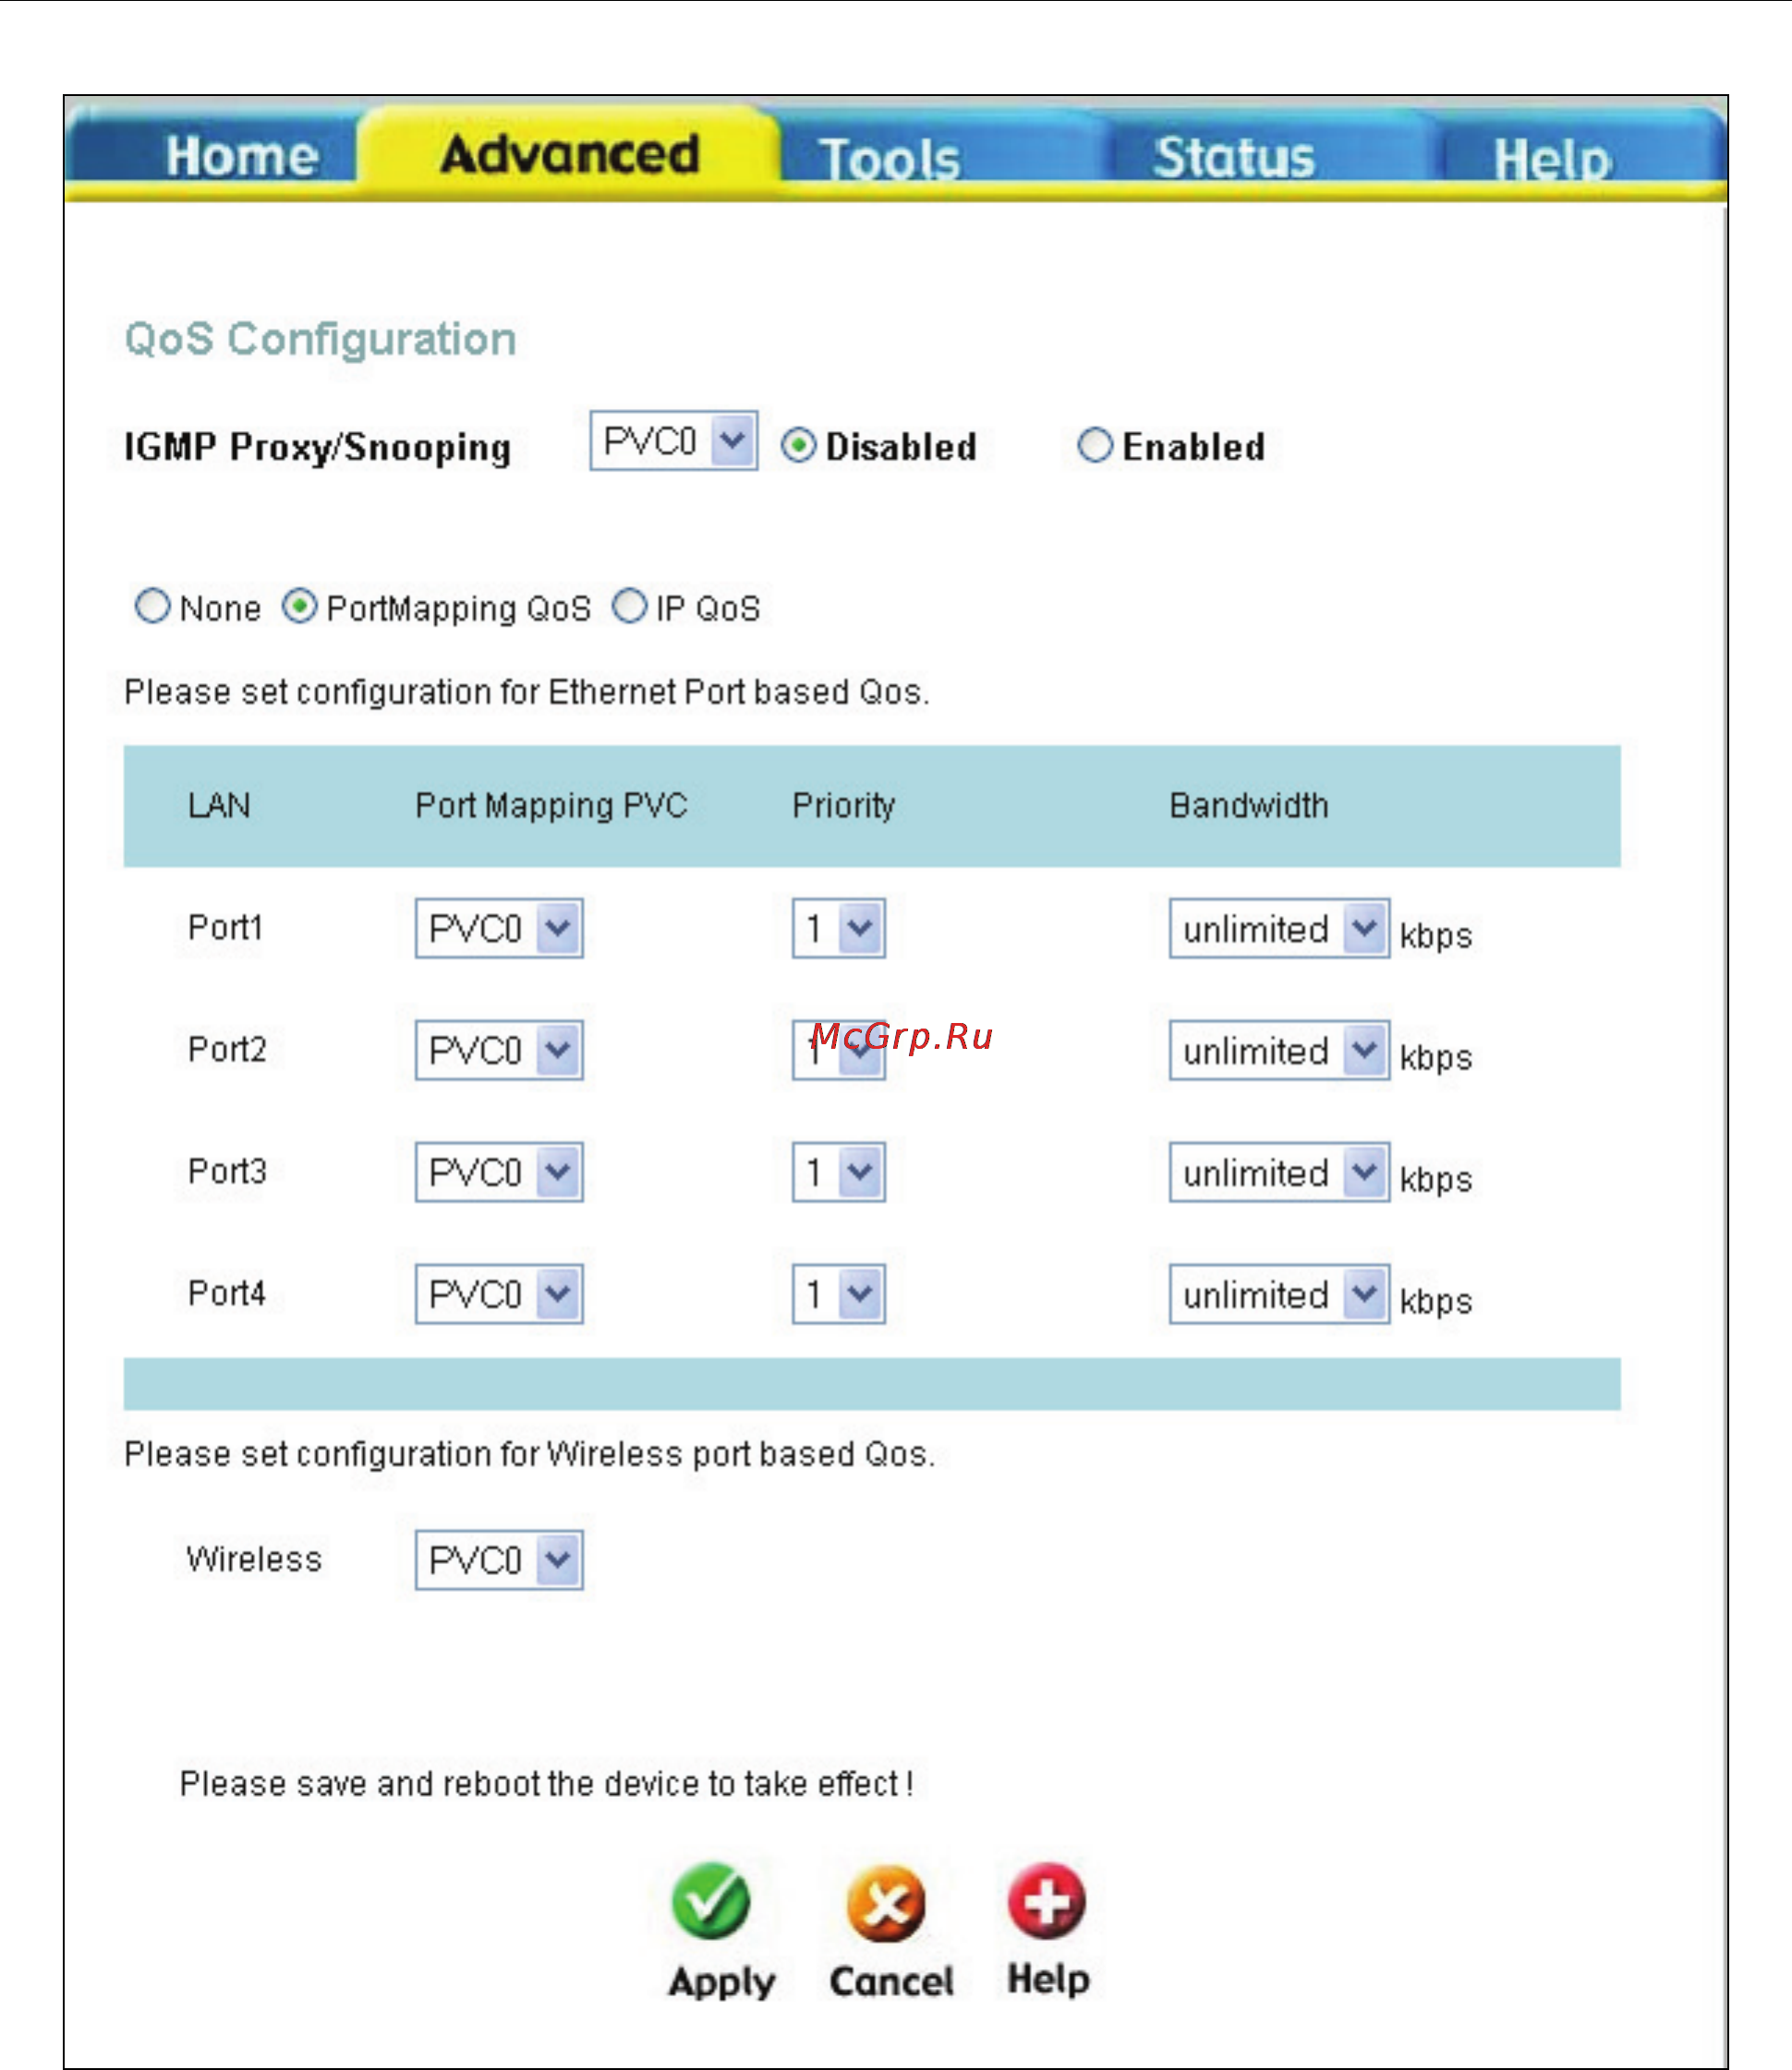Open Port2 Port Mapping PVC dropdown
1792x2070 pixels.
pos(499,1050)
